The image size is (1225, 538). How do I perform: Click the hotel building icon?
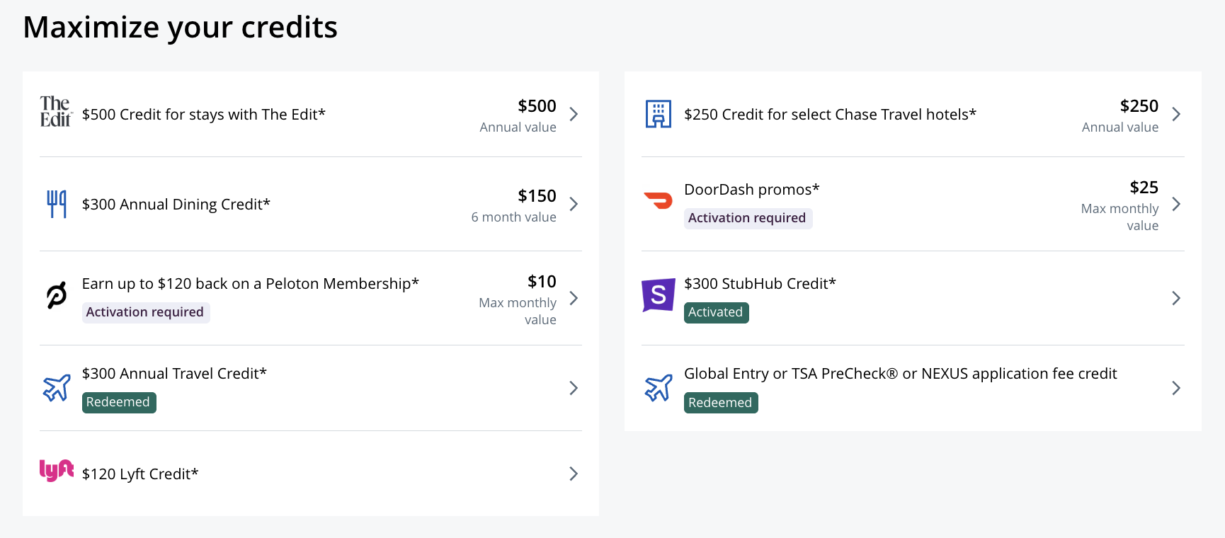659,114
